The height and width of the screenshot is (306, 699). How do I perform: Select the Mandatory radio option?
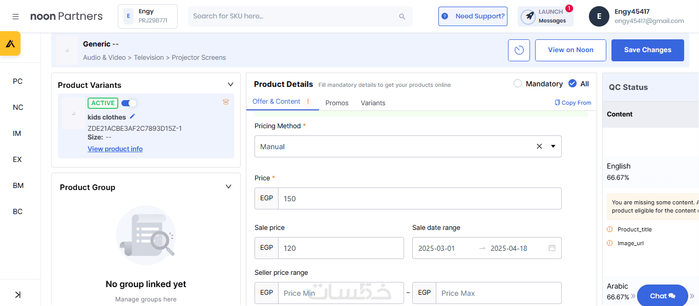pos(518,84)
